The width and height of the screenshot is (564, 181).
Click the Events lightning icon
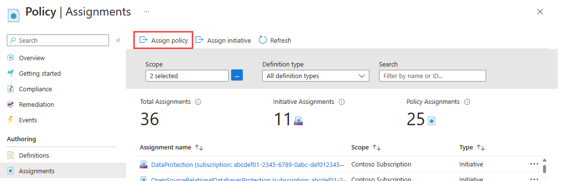[x=11, y=120]
